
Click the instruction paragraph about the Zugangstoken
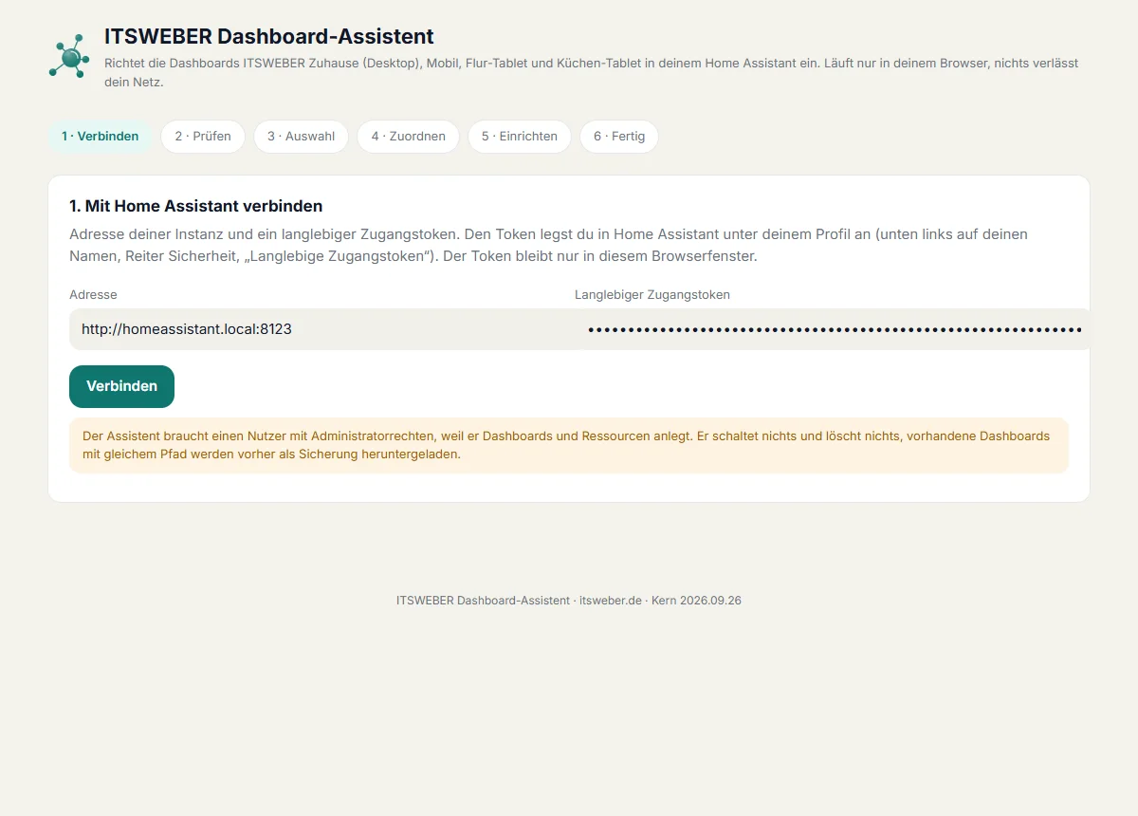coord(549,245)
